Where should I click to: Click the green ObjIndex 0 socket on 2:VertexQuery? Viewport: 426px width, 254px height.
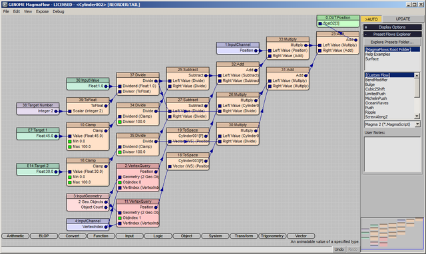[x=120, y=182]
